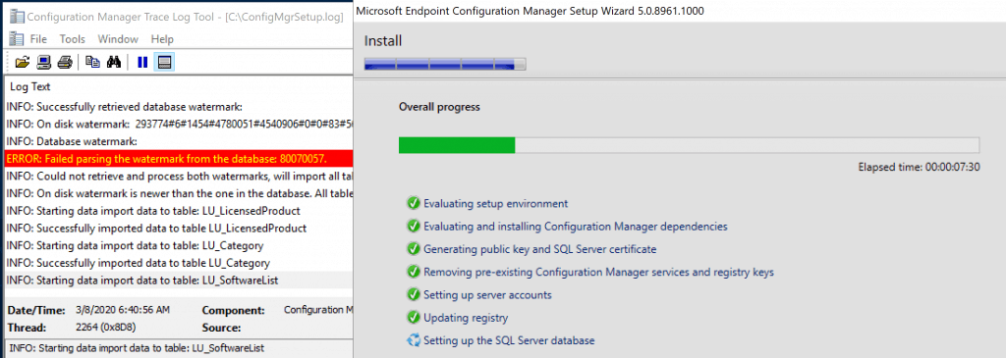Screen dimensions: 1006x358
Task: Click 'Generating public key and SQL Server certificate' text
Action: click(x=540, y=249)
